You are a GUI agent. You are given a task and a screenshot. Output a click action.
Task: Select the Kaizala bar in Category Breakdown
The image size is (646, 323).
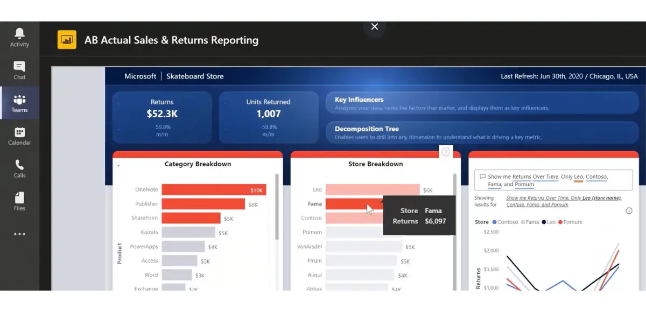(x=188, y=233)
